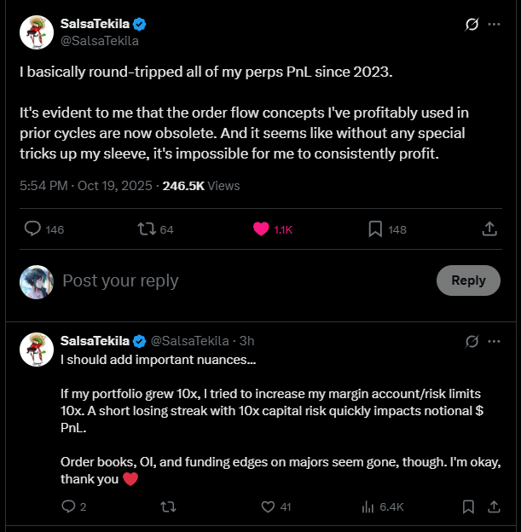Open SalsaTekila's profile avatar on main tweet
521x532 pixels.
tap(37, 32)
